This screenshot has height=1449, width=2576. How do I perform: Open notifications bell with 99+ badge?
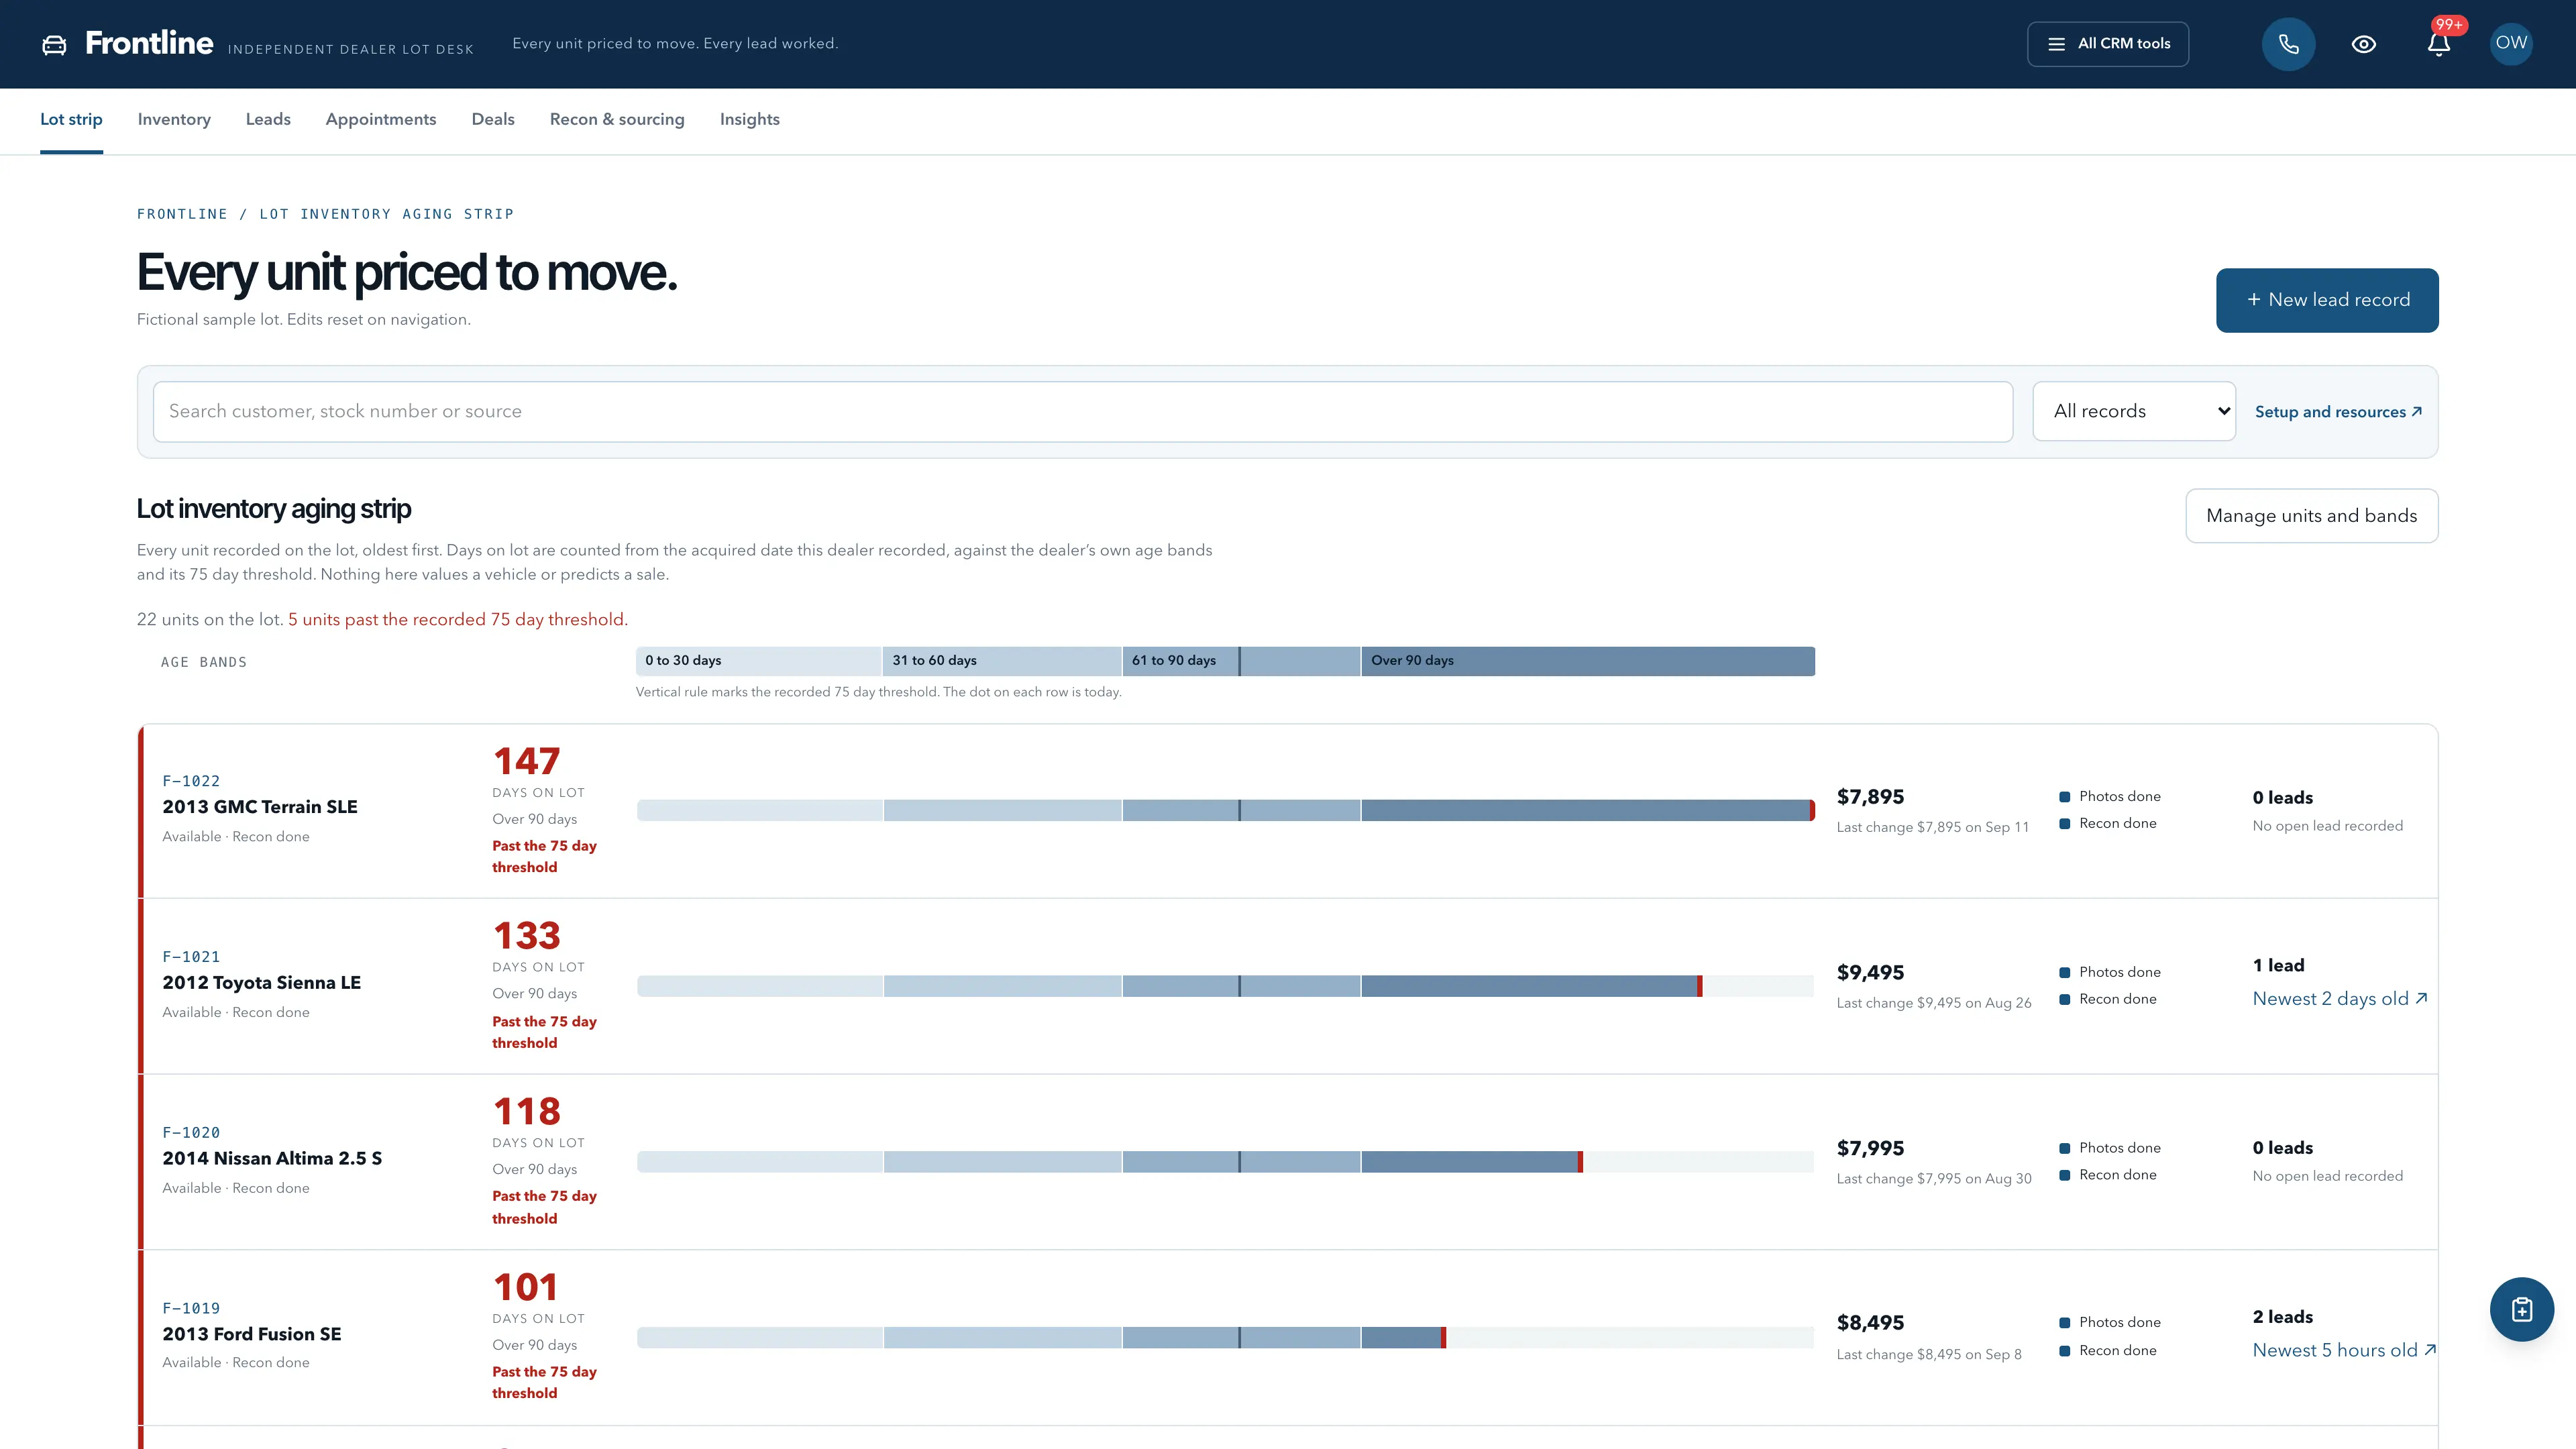tap(2439, 44)
